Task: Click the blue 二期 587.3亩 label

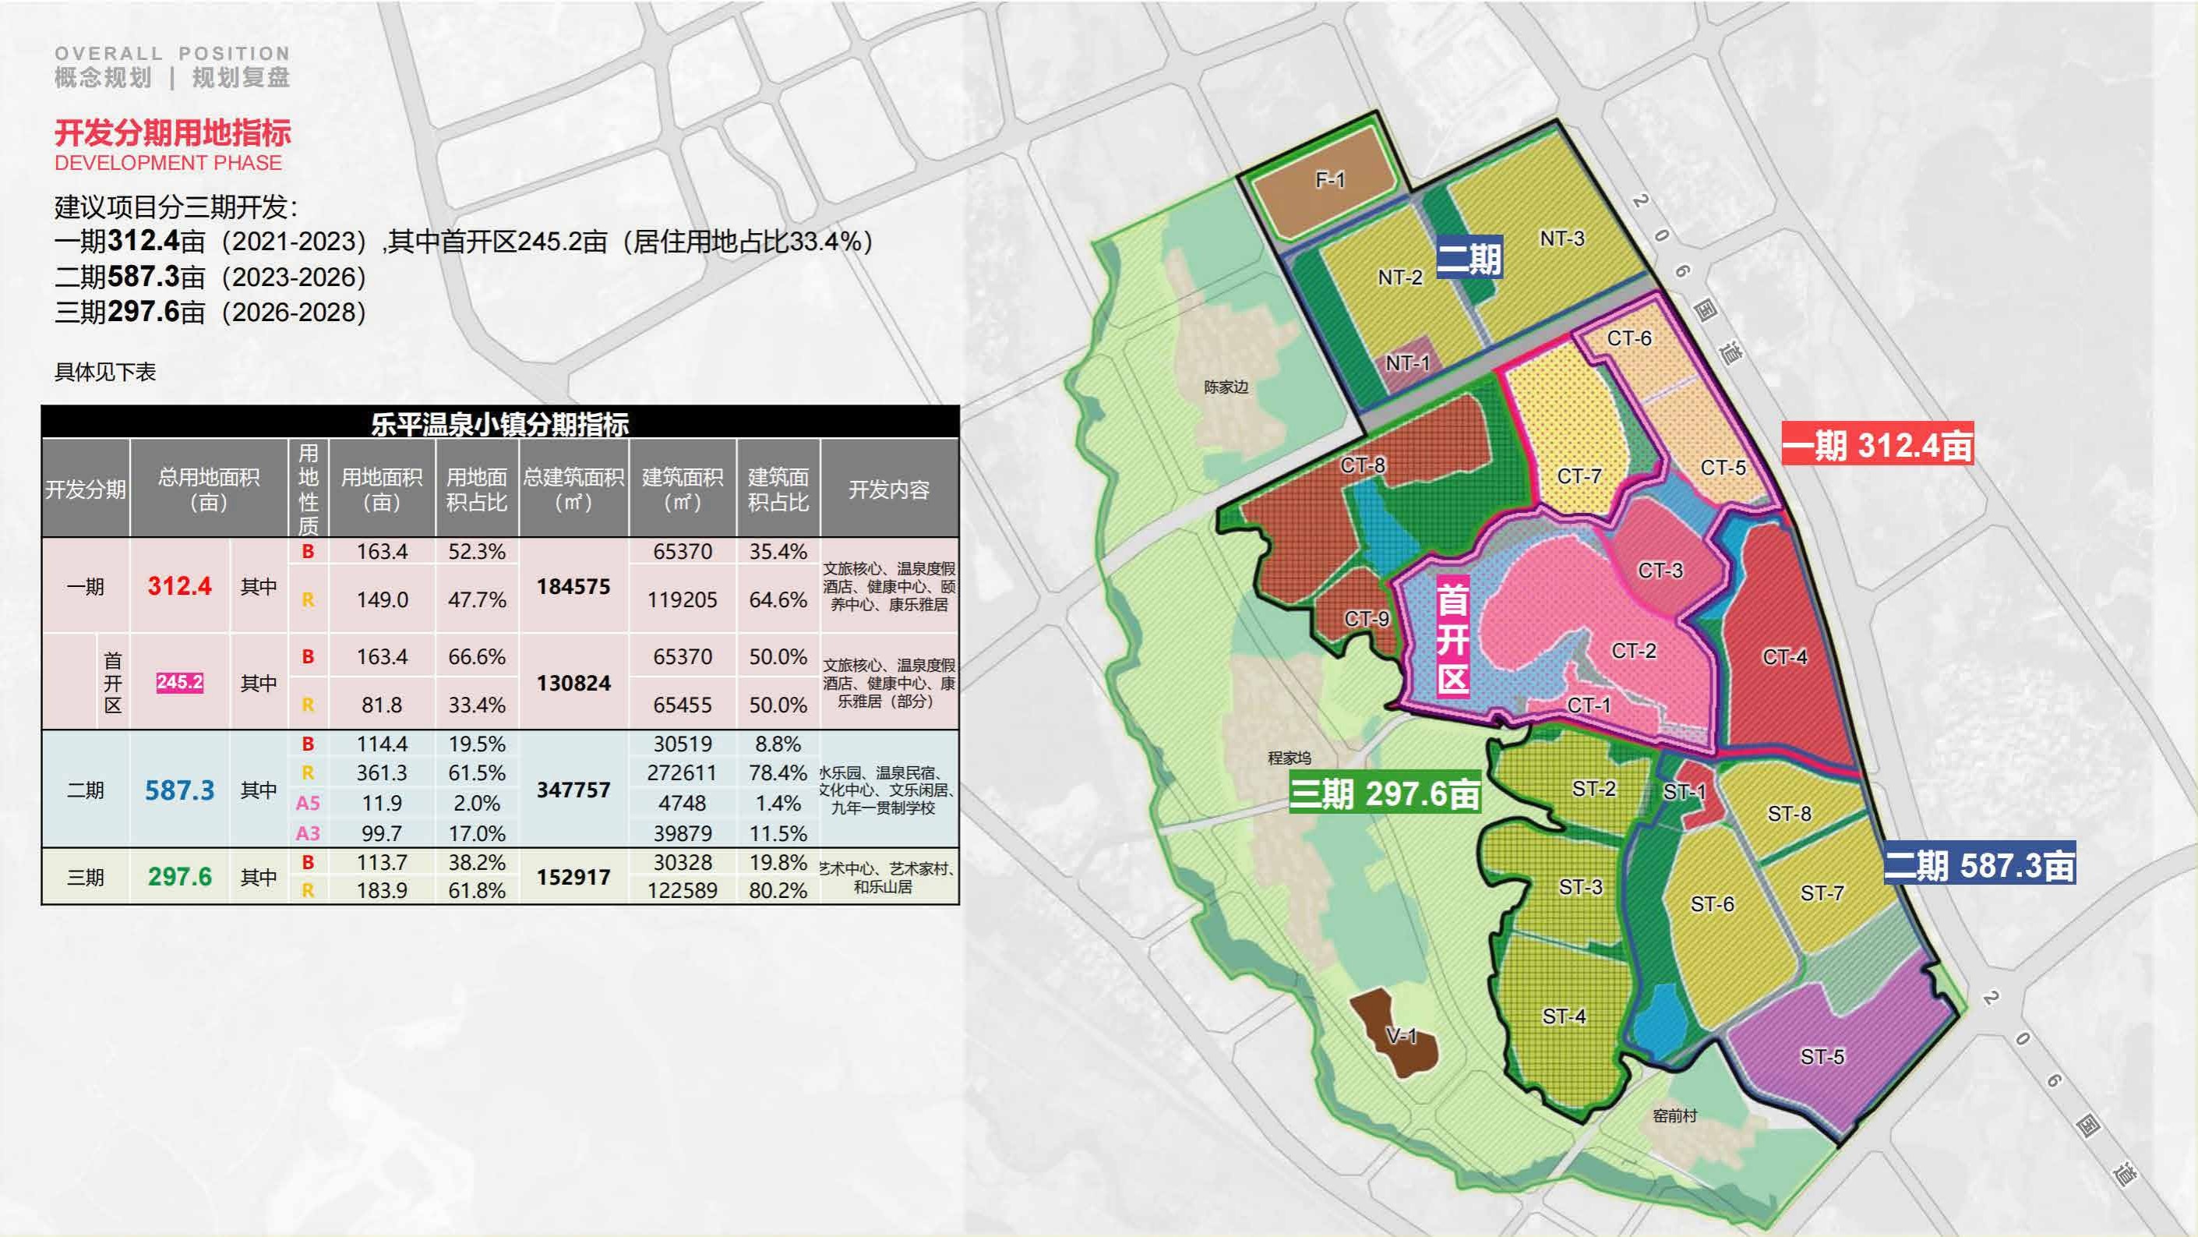Action: (1979, 866)
